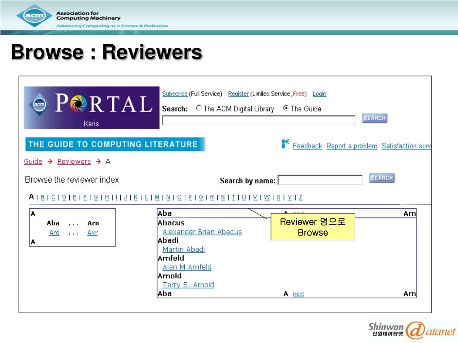Viewport: 458px width, 343px height.
Task: Jump to letter B in index
Action: click(42, 197)
